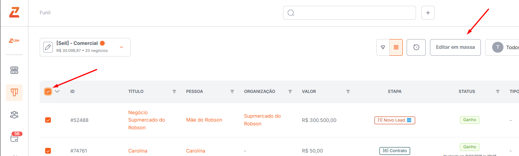Image resolution: width=519 pixels, height=156 pixels.
Task: Open the stacked cards sidebar icon
Action: coord(14,70)
